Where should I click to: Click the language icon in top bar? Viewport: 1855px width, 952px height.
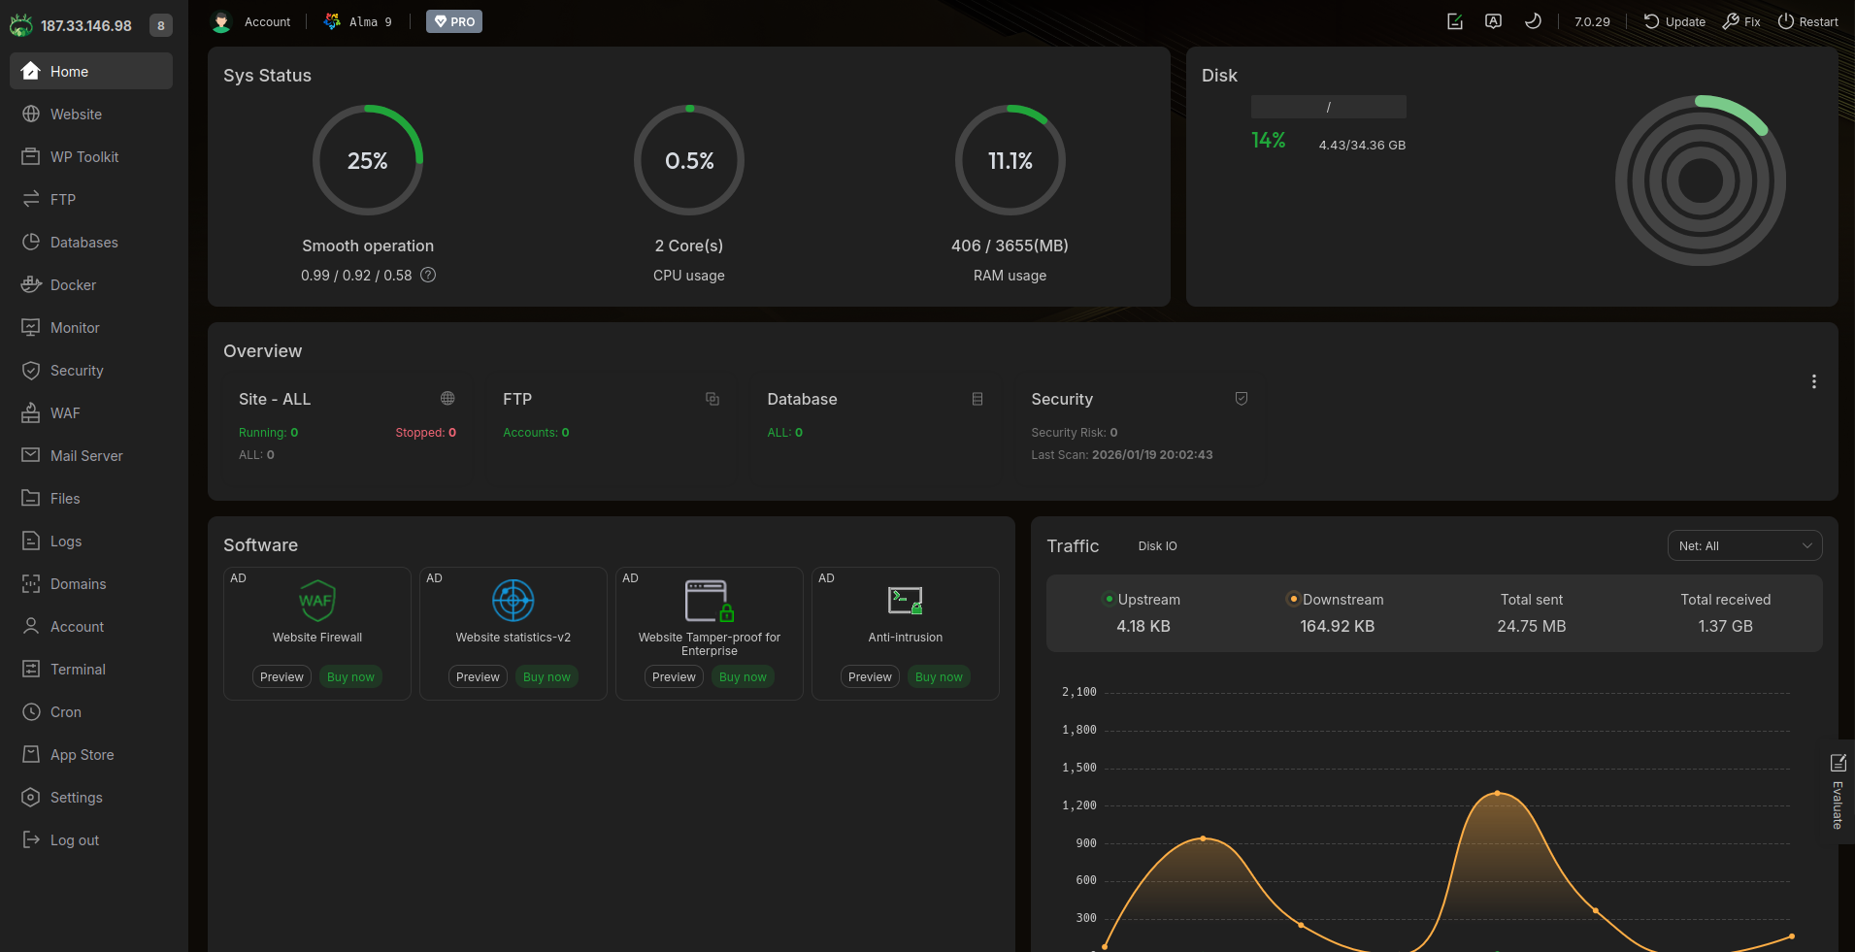tap(1493, 21)
